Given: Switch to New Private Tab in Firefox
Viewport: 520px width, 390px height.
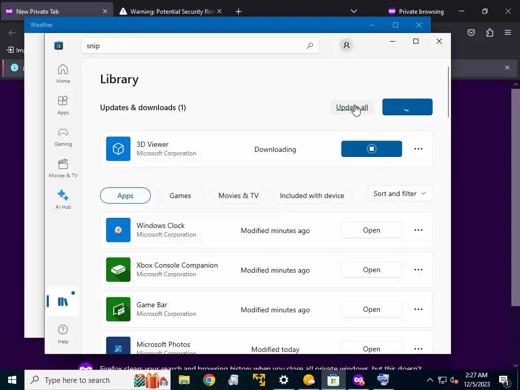Looking at the screenshot, I should tap(57, 11).
